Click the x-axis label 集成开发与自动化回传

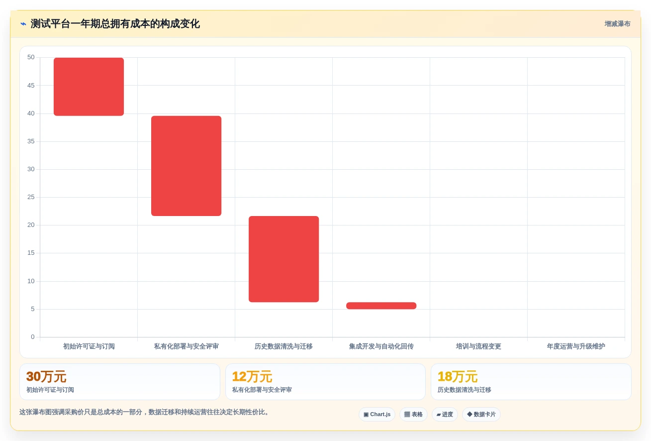tap(381, 346)
